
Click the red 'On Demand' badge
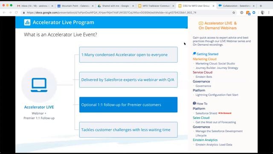[225, 113]
